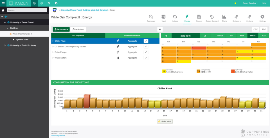Select No Comparison mode
Viewport: 270px width, 138px height.
coord(78,36)
